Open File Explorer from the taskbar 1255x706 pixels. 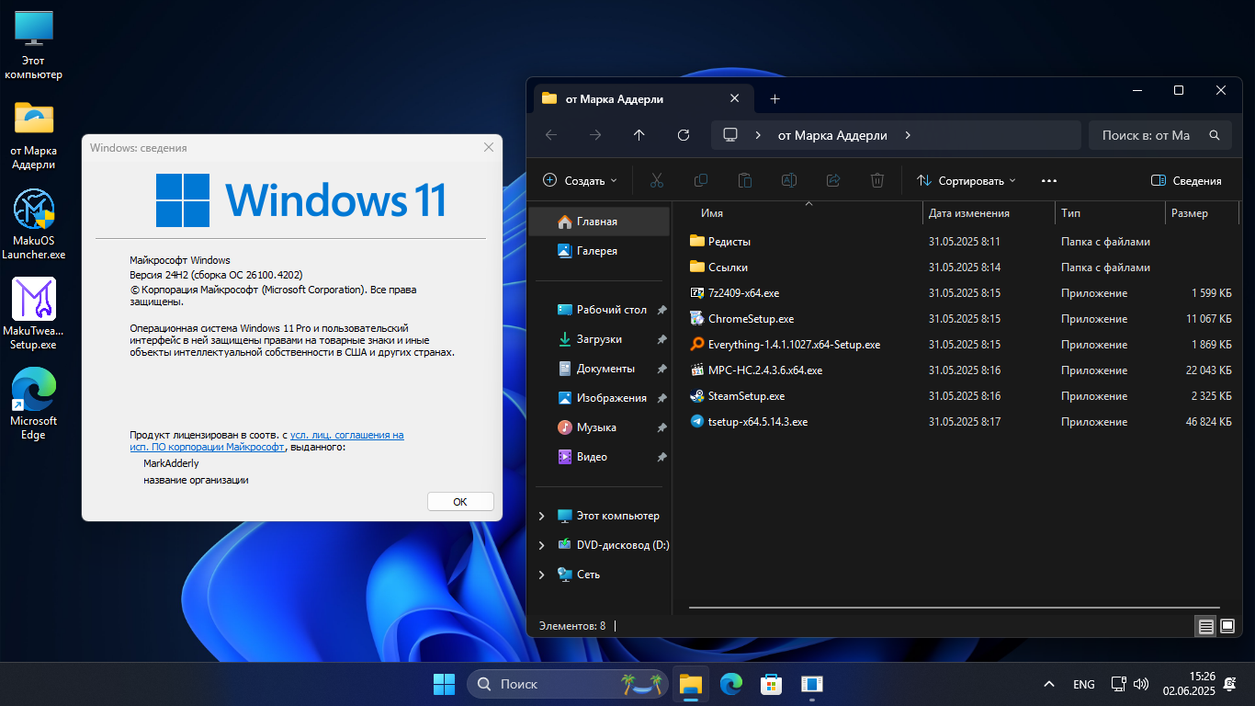point(691,684)
